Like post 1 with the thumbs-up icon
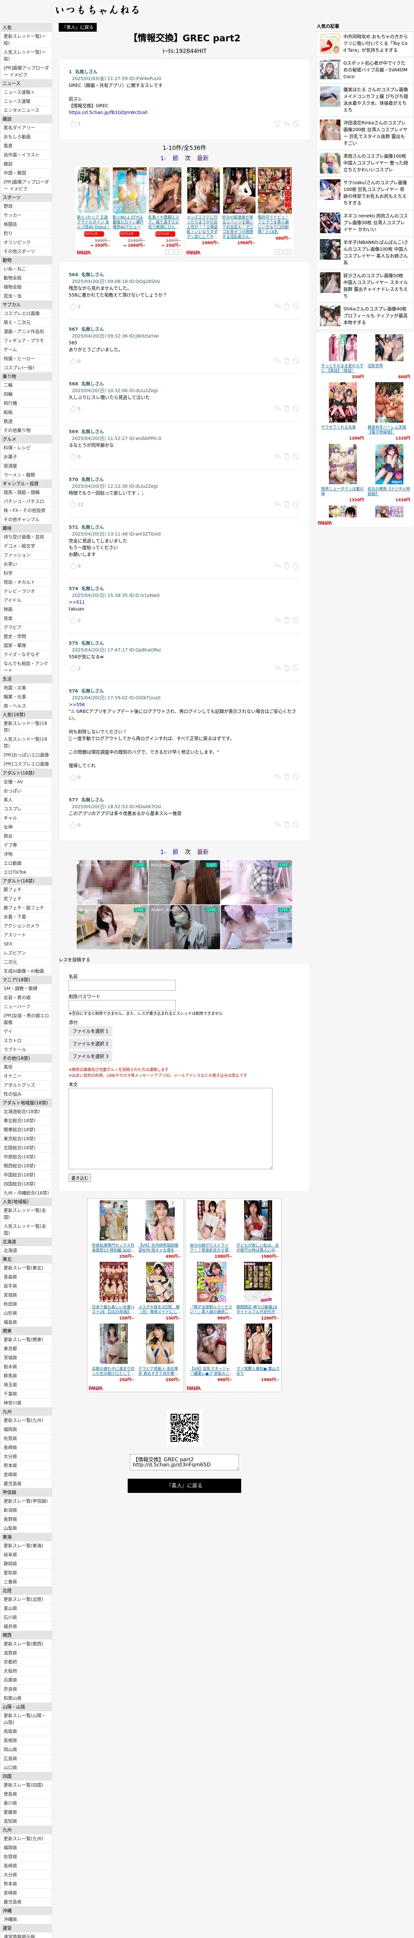Image resolution: width=414 pixels, height=1938 pixels. pos(73,123)
